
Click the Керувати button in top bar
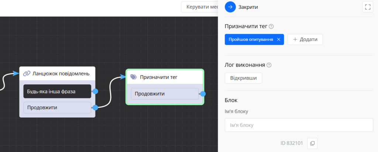click(x=200, y=7)
